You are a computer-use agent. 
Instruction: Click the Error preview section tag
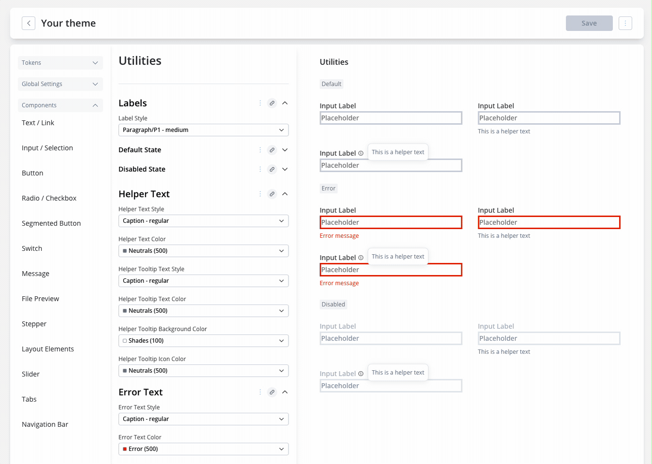coord(329,188)
